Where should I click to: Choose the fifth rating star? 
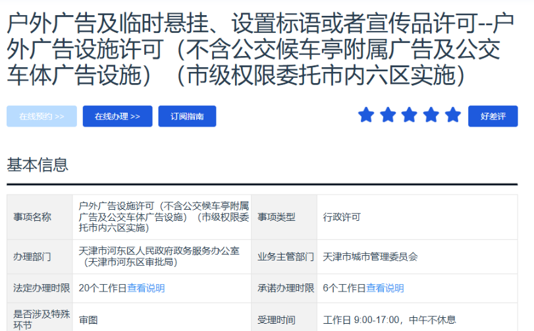coord(453,115)
